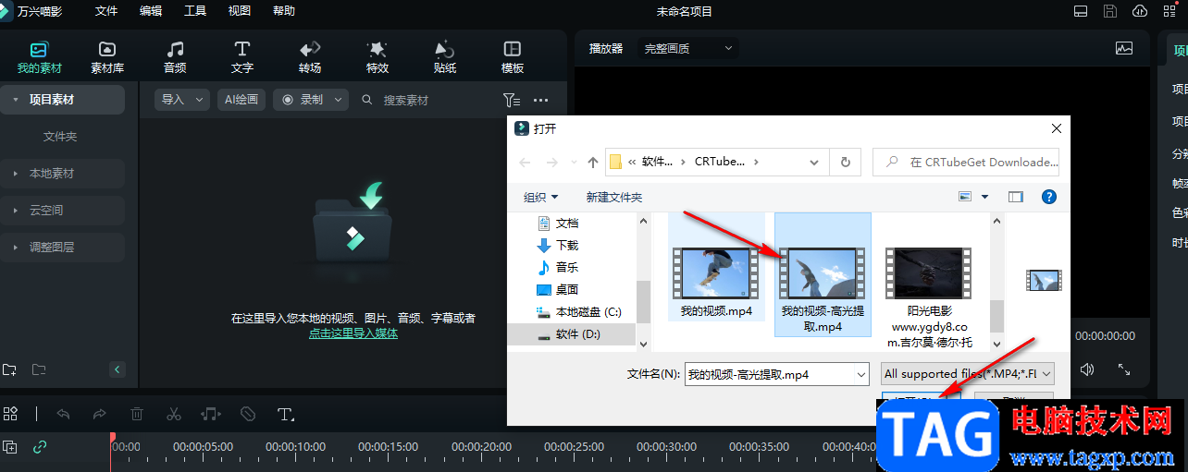1188x472 pixels.
Task: Open dialog help question mark
Action: [1049, 197]
